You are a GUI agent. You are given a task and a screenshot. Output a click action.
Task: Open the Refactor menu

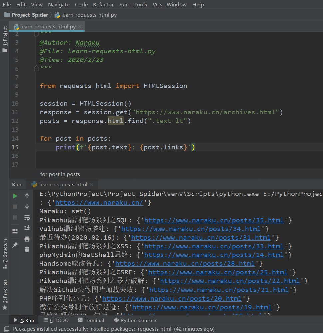pyautogui.click(x=103, y=4)
